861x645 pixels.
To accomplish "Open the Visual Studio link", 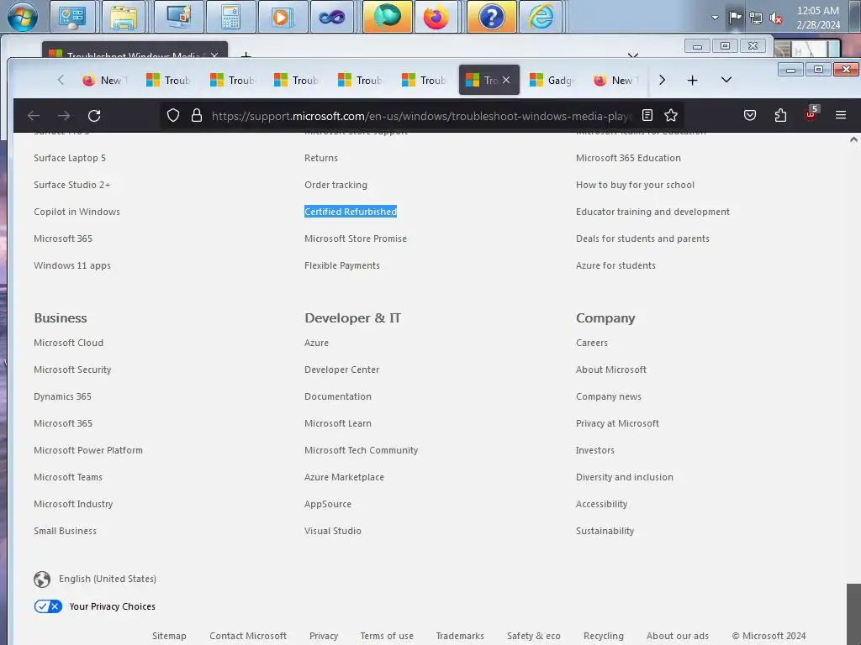I will pyautogui.click(x=333, y=531).
